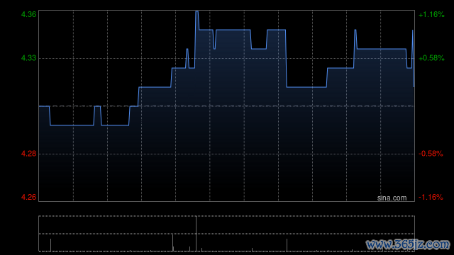Click the 4.33 price axis label
The height and width of the screenshot is (255, 454).
28,58
